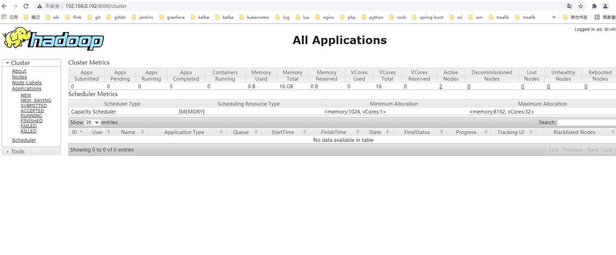Open the elk bookmark folder
This screenshot has width=616, height=255.
pyautogui.click(x=52, y=17)
